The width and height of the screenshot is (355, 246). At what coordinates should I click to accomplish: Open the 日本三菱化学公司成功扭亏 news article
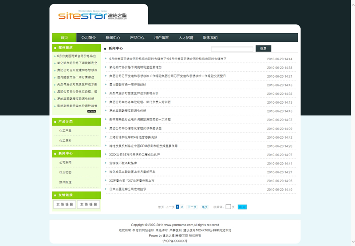coord(127,189)
